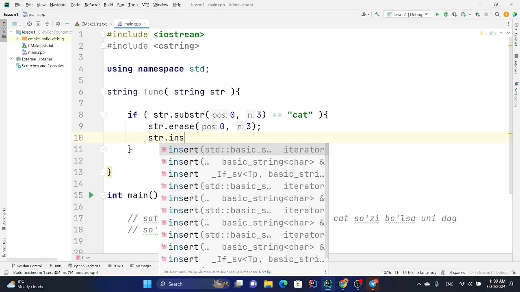Toggle the Structure side tool window
The image size is (520, 292).
[x=4, y=247]
